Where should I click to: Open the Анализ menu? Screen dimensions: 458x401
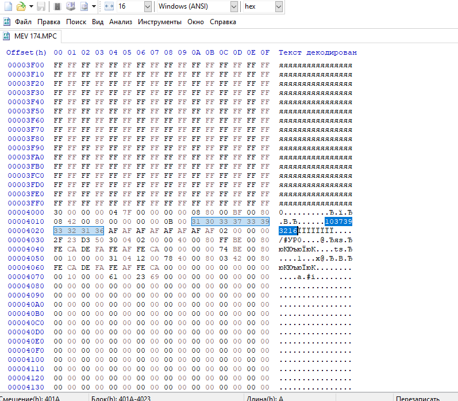pos(120,22)
